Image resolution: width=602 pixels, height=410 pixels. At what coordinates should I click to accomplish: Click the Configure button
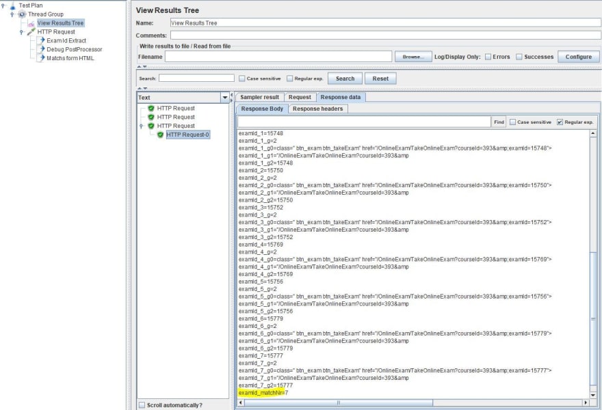coord(579,57)
